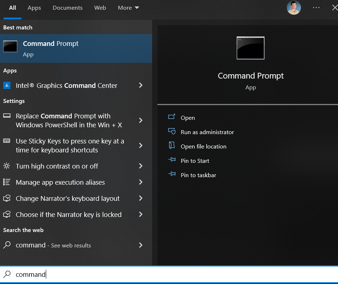338x284 pixels.
Task: Switch to the Web tab
Action: coord(100,8)
